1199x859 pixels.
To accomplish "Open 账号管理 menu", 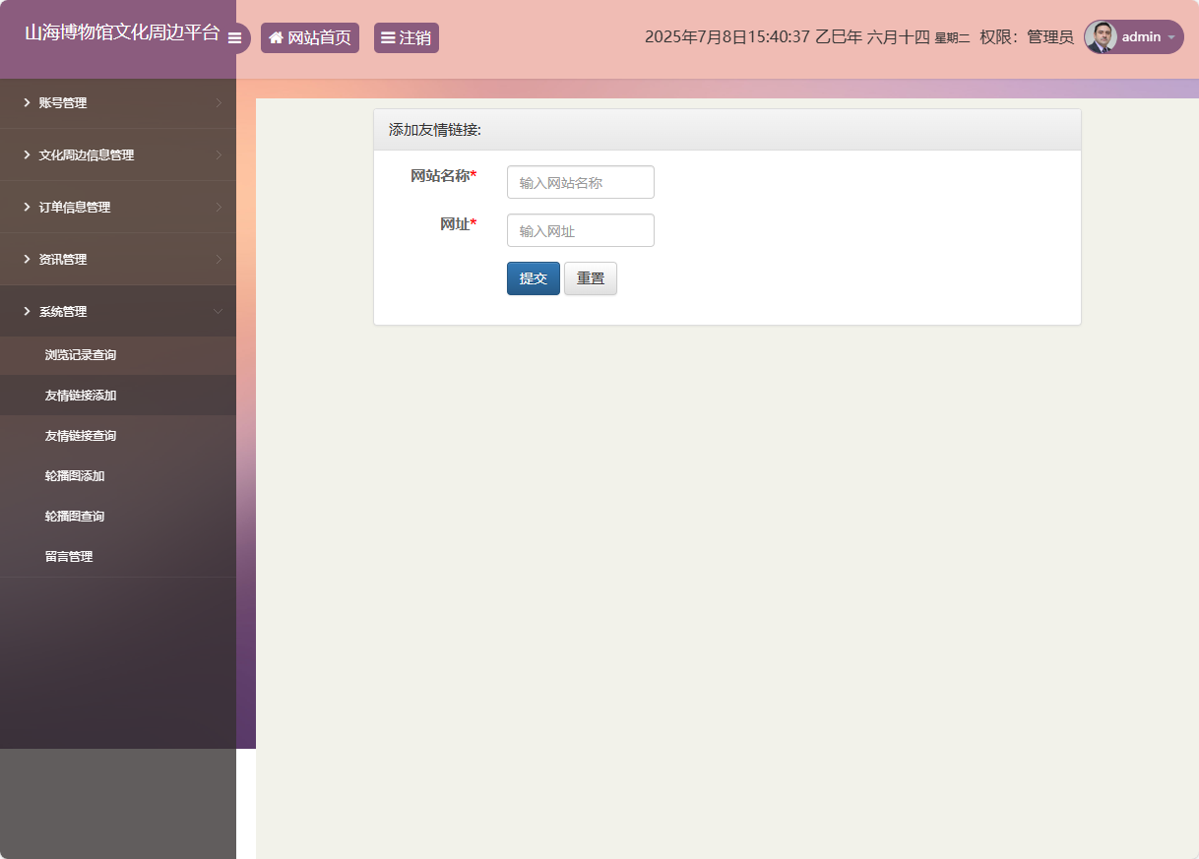I will pos(118,102).
